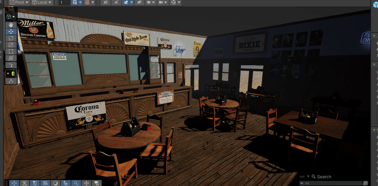
Task: Open the triangle dropdown beside Search
Action: click(x=308, y=177)
